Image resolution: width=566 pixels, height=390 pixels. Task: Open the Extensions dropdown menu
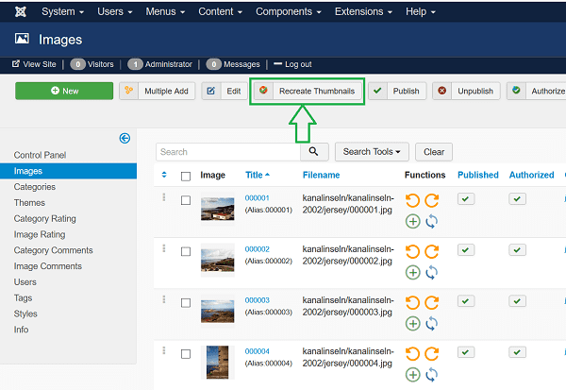tap(362, 11)
